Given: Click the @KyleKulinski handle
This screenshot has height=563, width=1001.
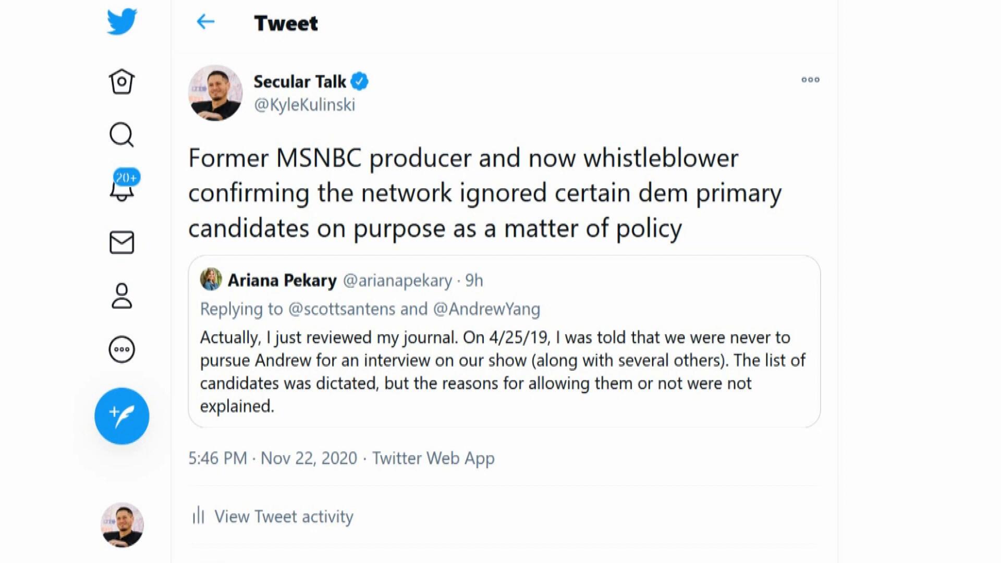Looking at the screenshot, I should tap(304, 105).
